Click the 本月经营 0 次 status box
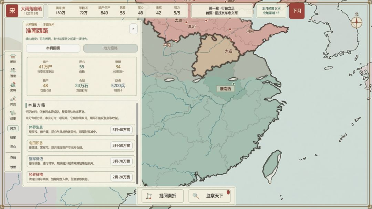Screen dimensions: 372x209 pos(271,11)
